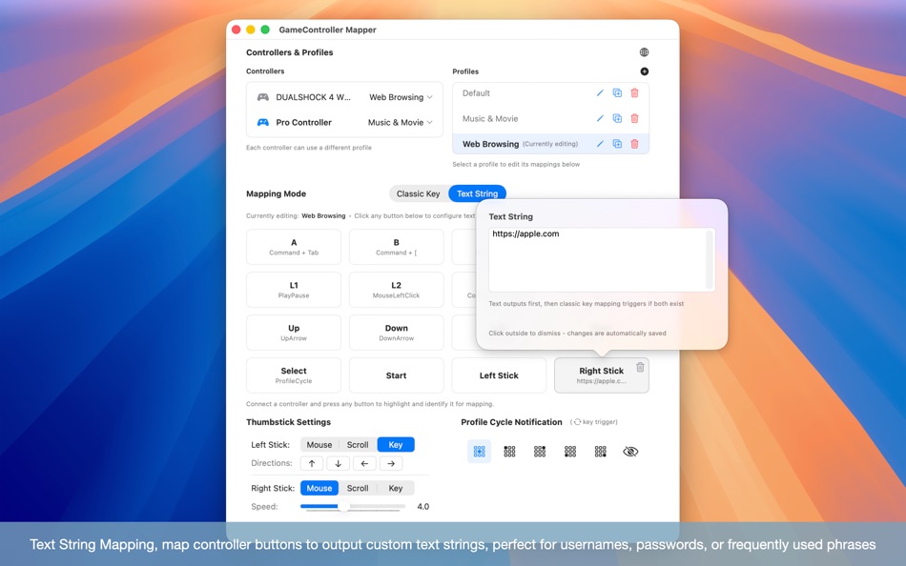Click the Start button mapping
The image size is (906, 566).
pyautogui.click(x=396, y=374)
